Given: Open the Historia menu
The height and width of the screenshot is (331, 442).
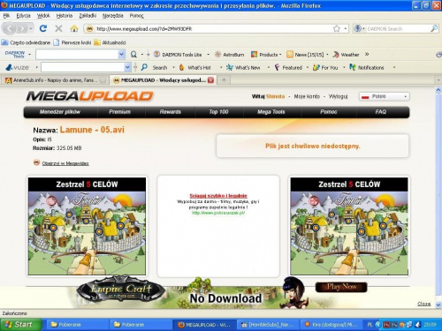Looking at the screenshot, I should (65, 16).
